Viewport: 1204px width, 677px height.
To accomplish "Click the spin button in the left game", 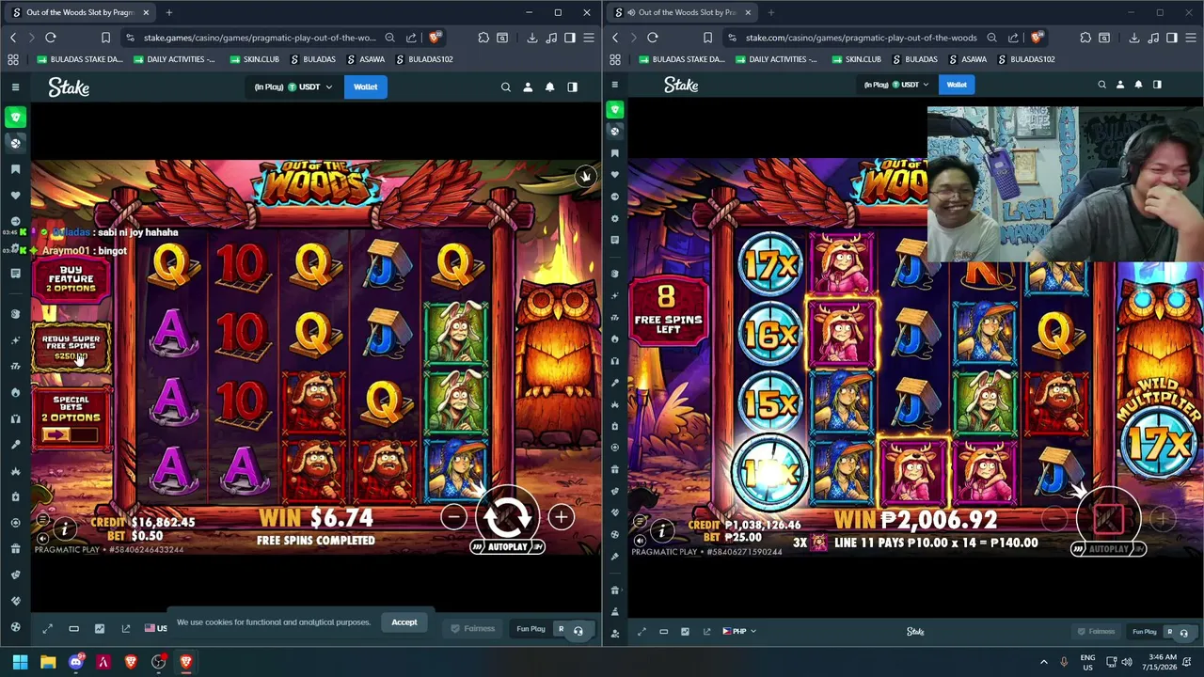I will 507,515.
